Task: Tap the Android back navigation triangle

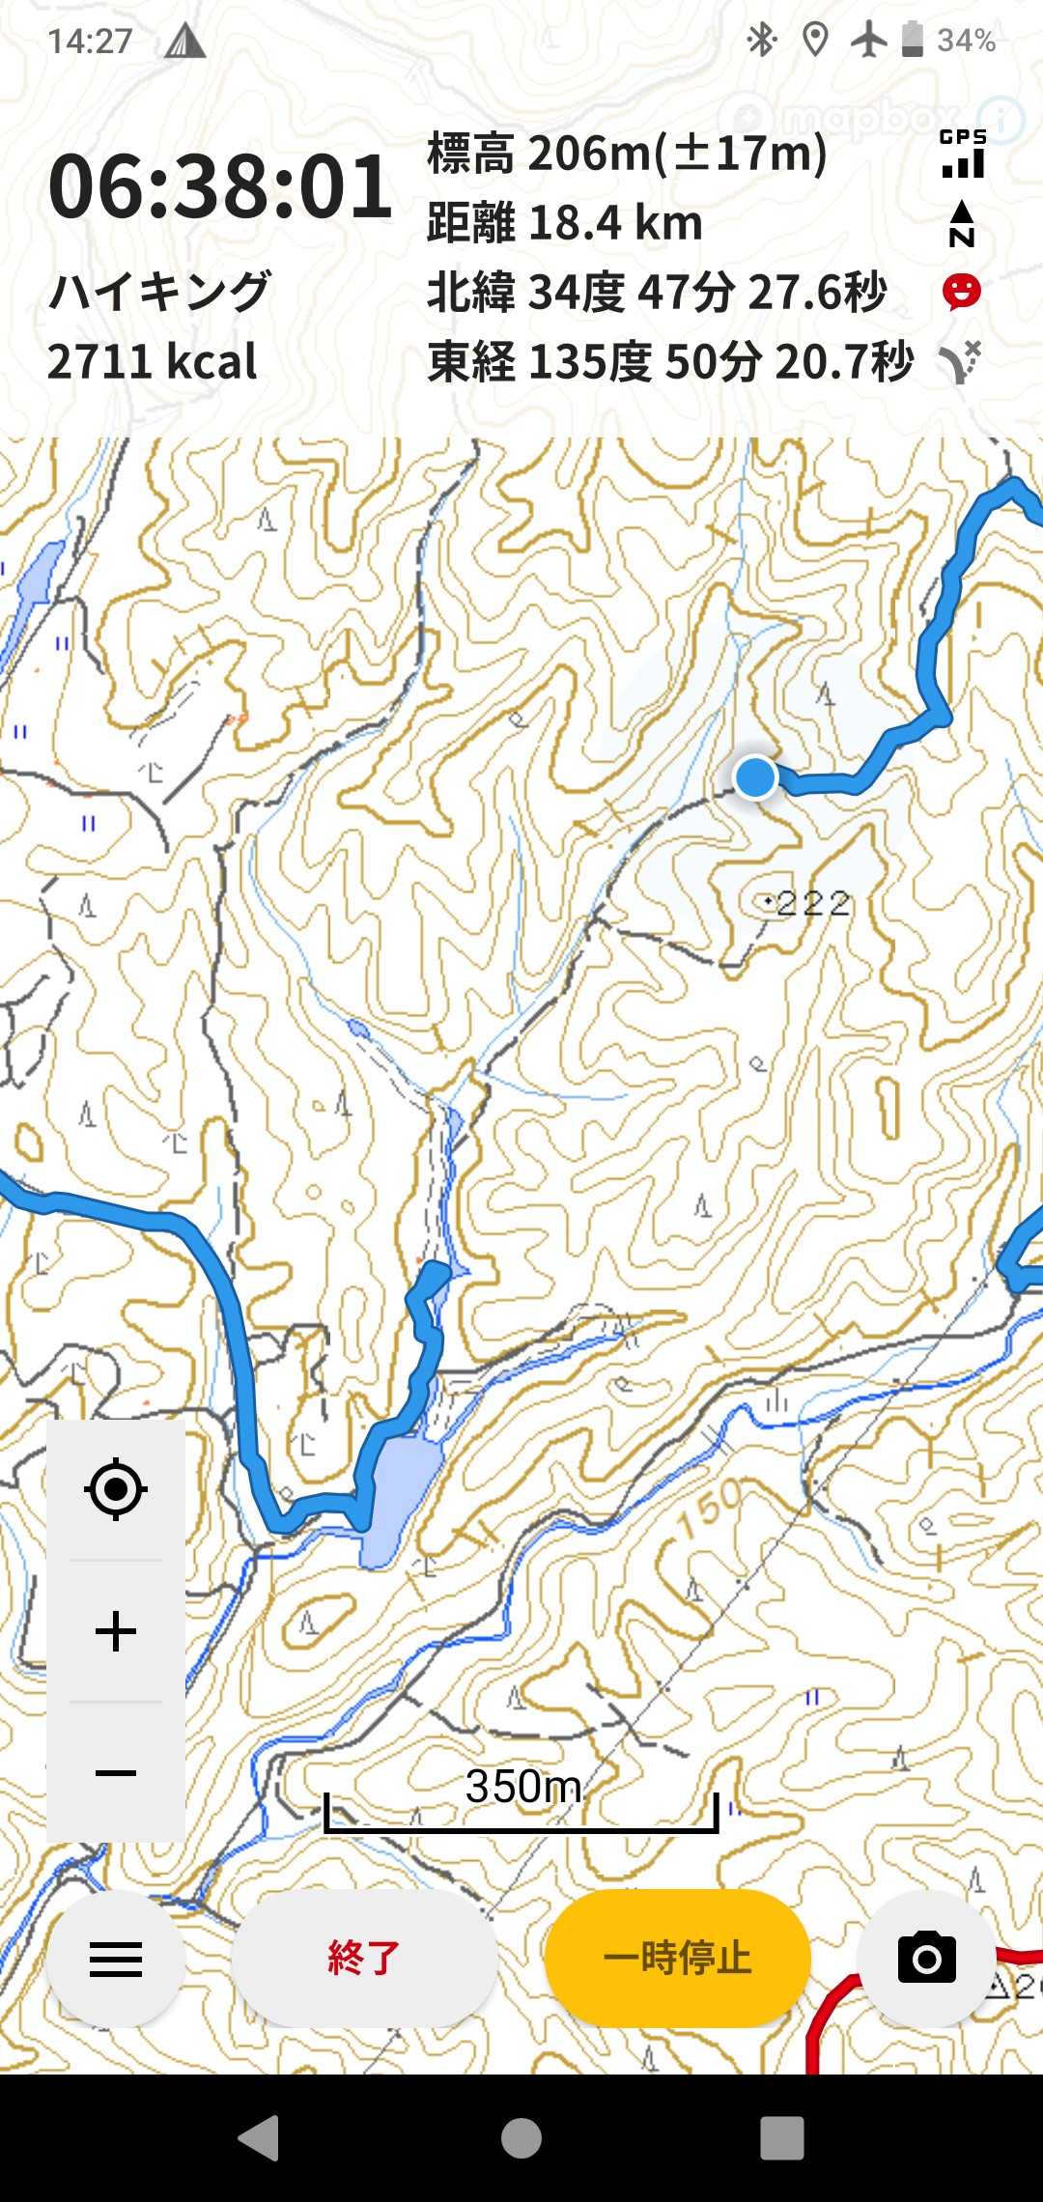Action: (259, 2137)
